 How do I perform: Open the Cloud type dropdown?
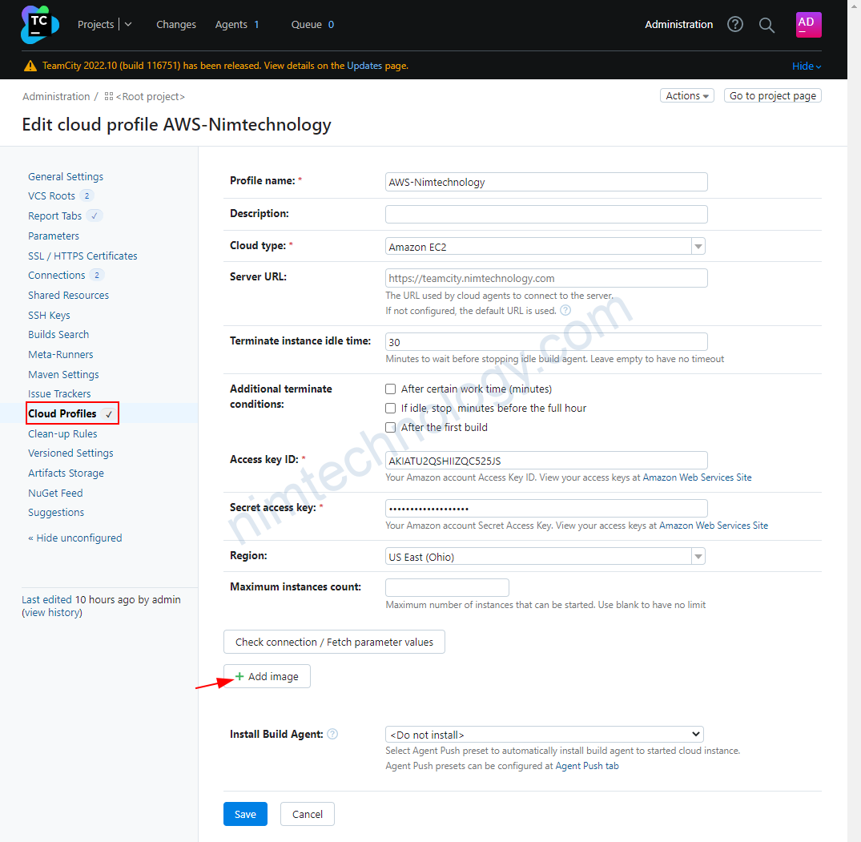(x=545, y=247)
